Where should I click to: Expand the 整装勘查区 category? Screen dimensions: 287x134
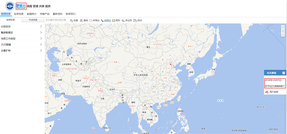[22, 32]
